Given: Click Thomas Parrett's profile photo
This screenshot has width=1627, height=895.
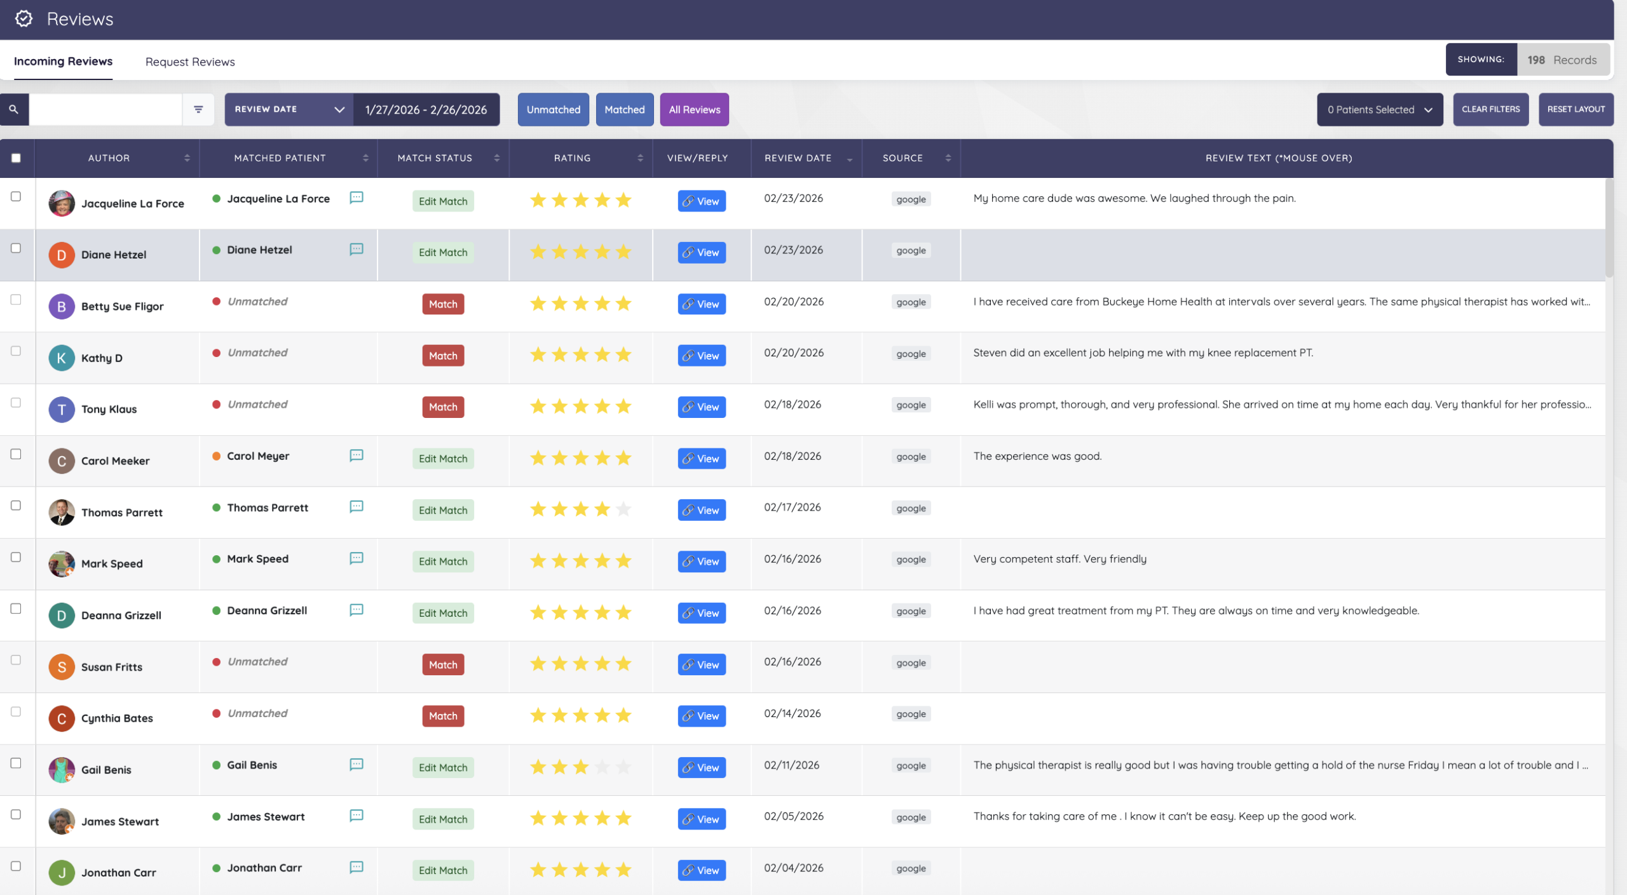Looking at the screenshot, I should coord(62,512).
